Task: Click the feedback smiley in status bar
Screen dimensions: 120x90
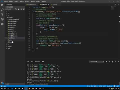Action: click(x=114, y=86)
